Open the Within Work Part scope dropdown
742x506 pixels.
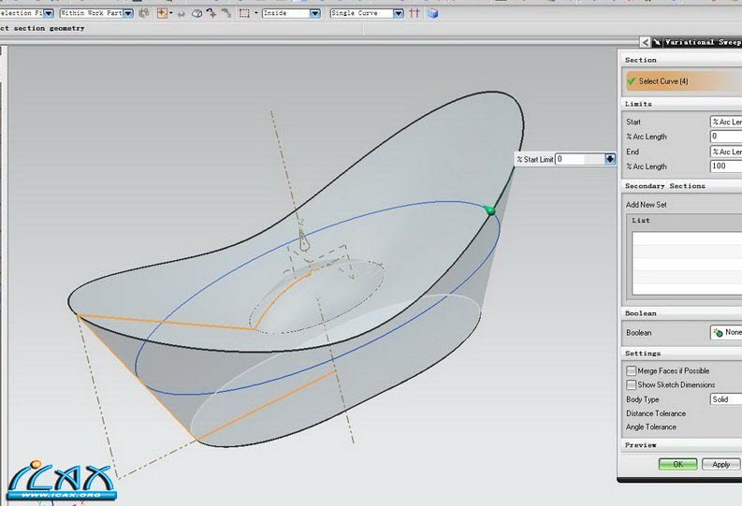130,13
